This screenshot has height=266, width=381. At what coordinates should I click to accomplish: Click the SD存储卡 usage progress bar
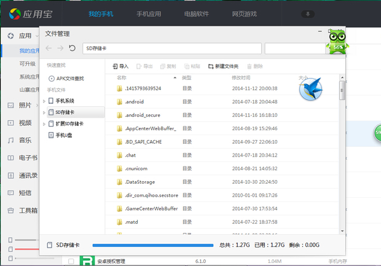click(153, 245)
